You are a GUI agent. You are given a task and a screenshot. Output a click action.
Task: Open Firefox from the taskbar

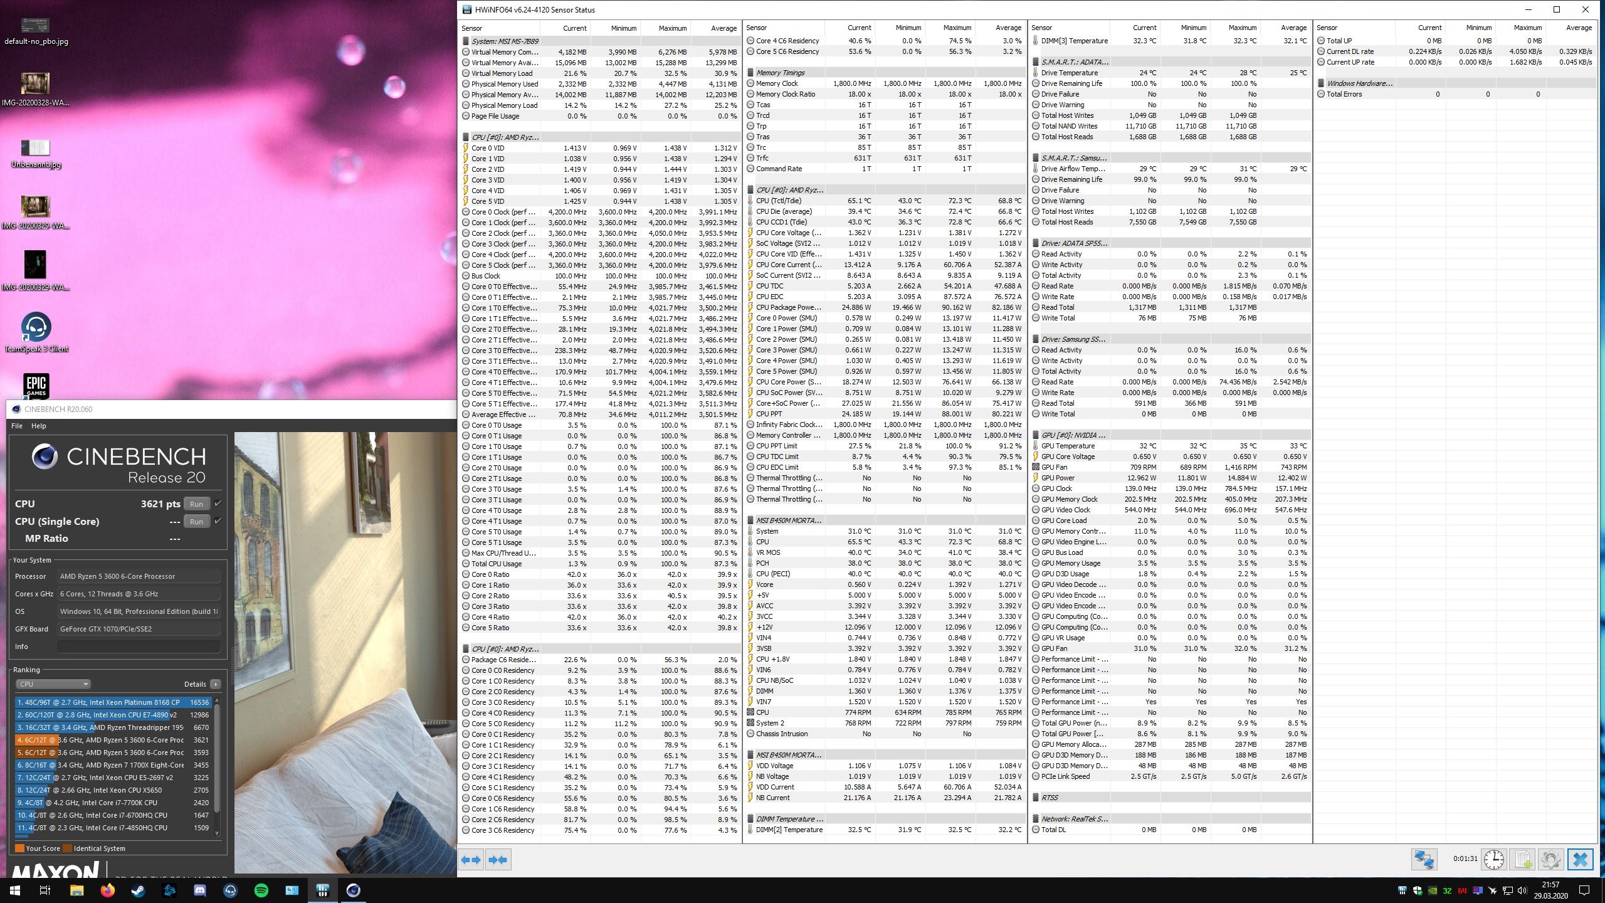click(107, 890)
